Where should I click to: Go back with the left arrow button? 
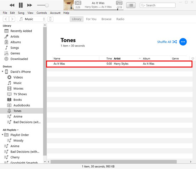tap(6, 19)
